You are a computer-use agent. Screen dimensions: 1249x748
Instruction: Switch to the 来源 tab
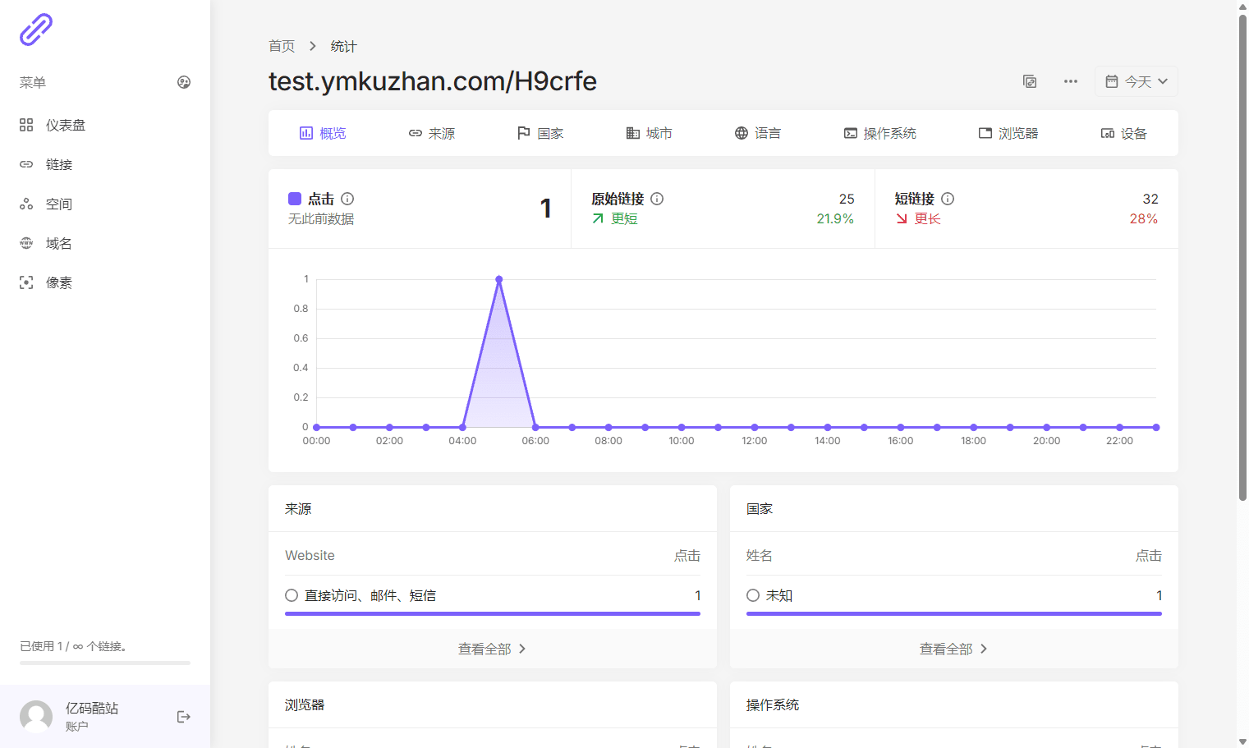[x=432, y=133]
